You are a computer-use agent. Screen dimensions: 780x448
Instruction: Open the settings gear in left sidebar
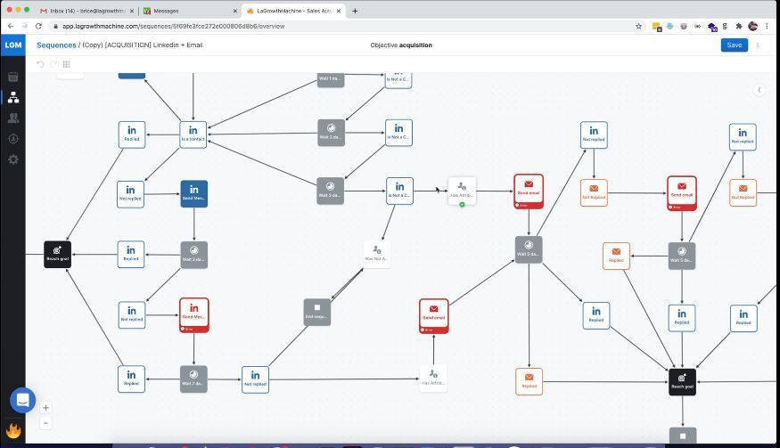point(13,159)
